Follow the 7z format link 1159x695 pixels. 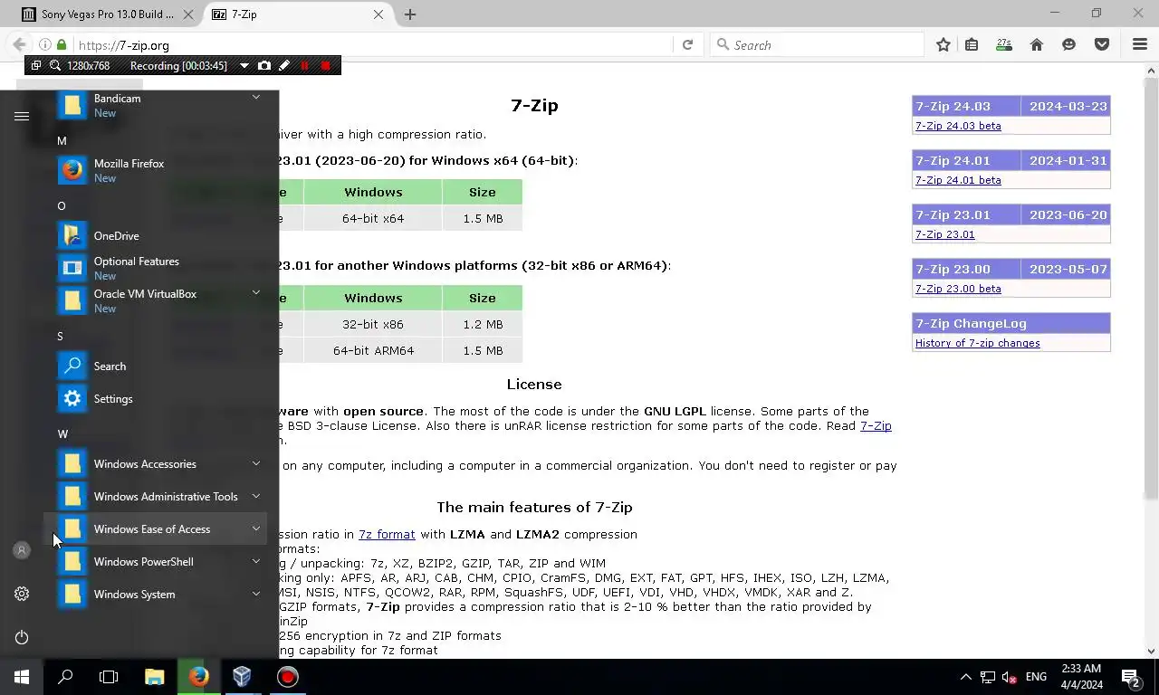pos(387,534)
